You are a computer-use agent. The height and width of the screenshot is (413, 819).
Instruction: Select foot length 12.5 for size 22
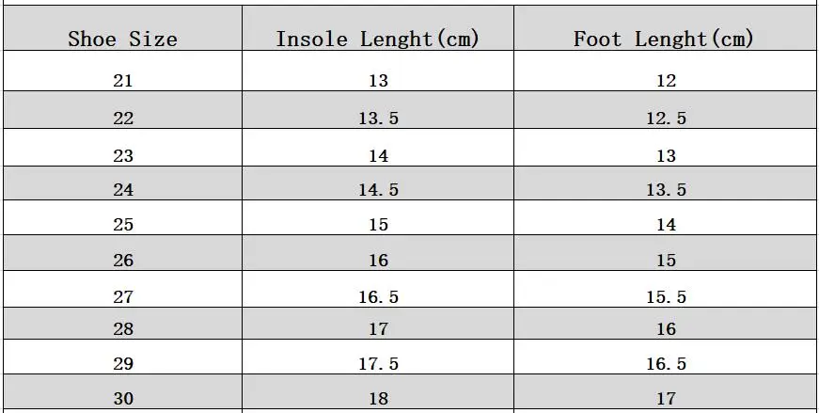pos(666,119)
